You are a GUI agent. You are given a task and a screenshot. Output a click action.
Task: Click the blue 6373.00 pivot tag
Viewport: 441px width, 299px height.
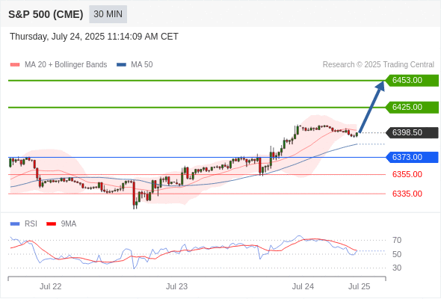coord(412,157)
